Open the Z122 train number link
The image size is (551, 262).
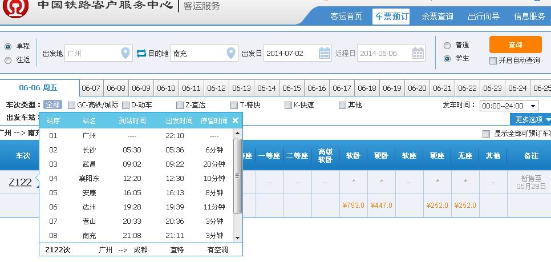coord(21,182)
